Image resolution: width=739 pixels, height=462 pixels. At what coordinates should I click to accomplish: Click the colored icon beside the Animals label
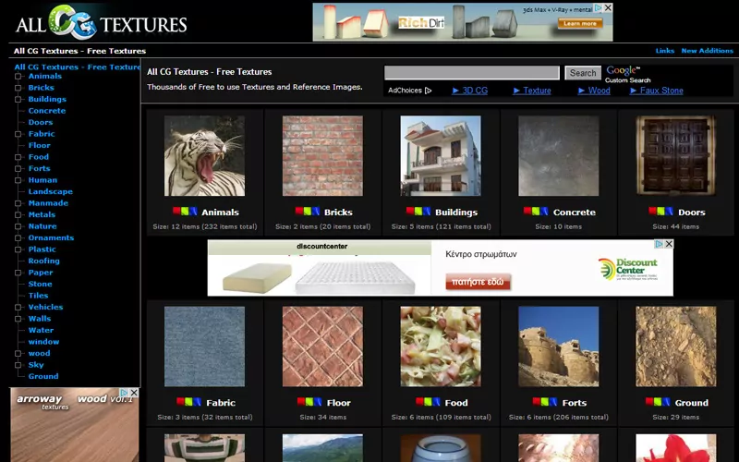click(x=184, y=212)
